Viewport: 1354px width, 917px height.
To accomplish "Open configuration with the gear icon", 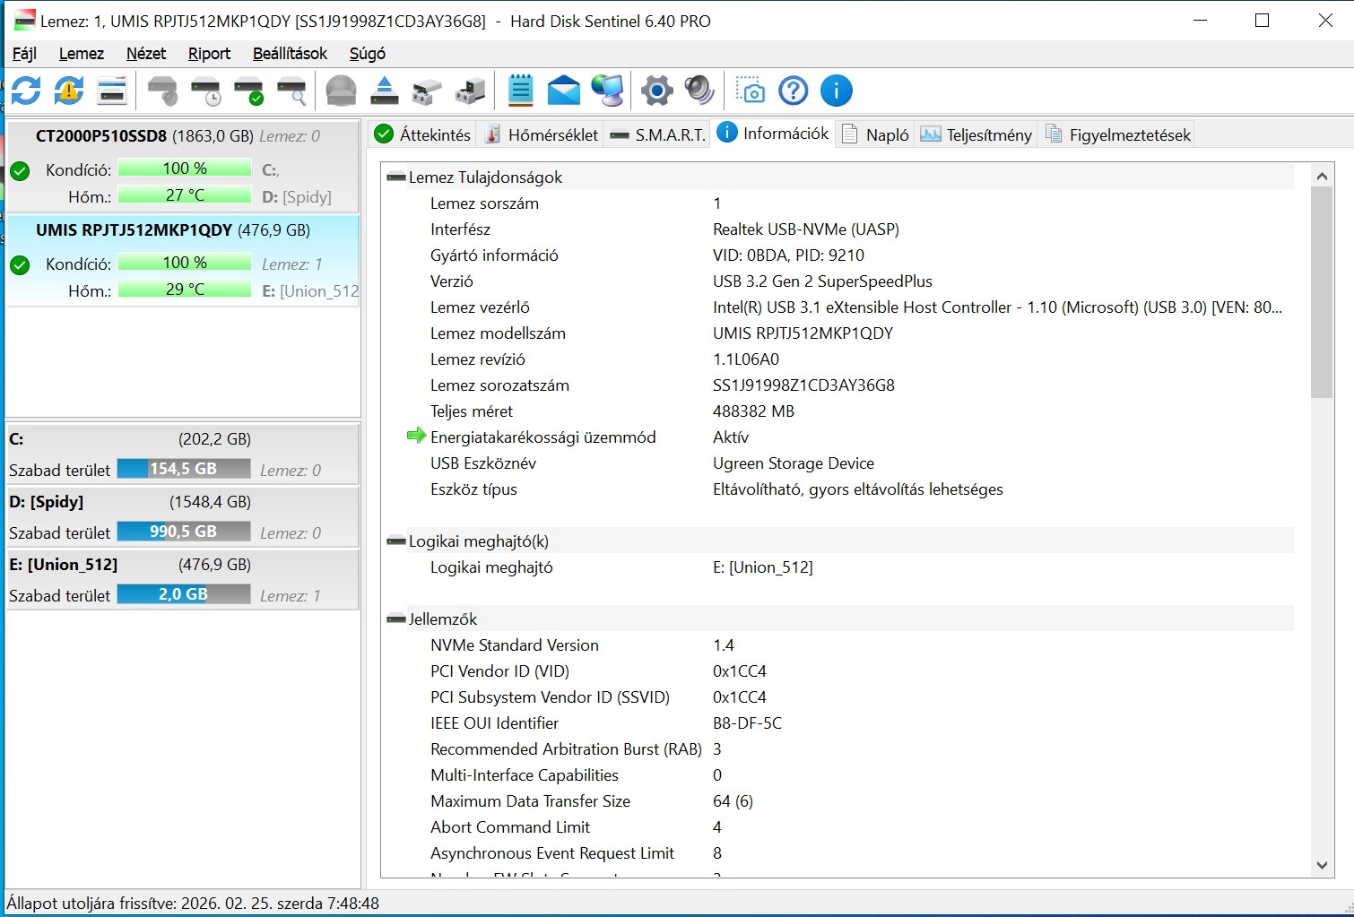I will [x=657, y=91].
